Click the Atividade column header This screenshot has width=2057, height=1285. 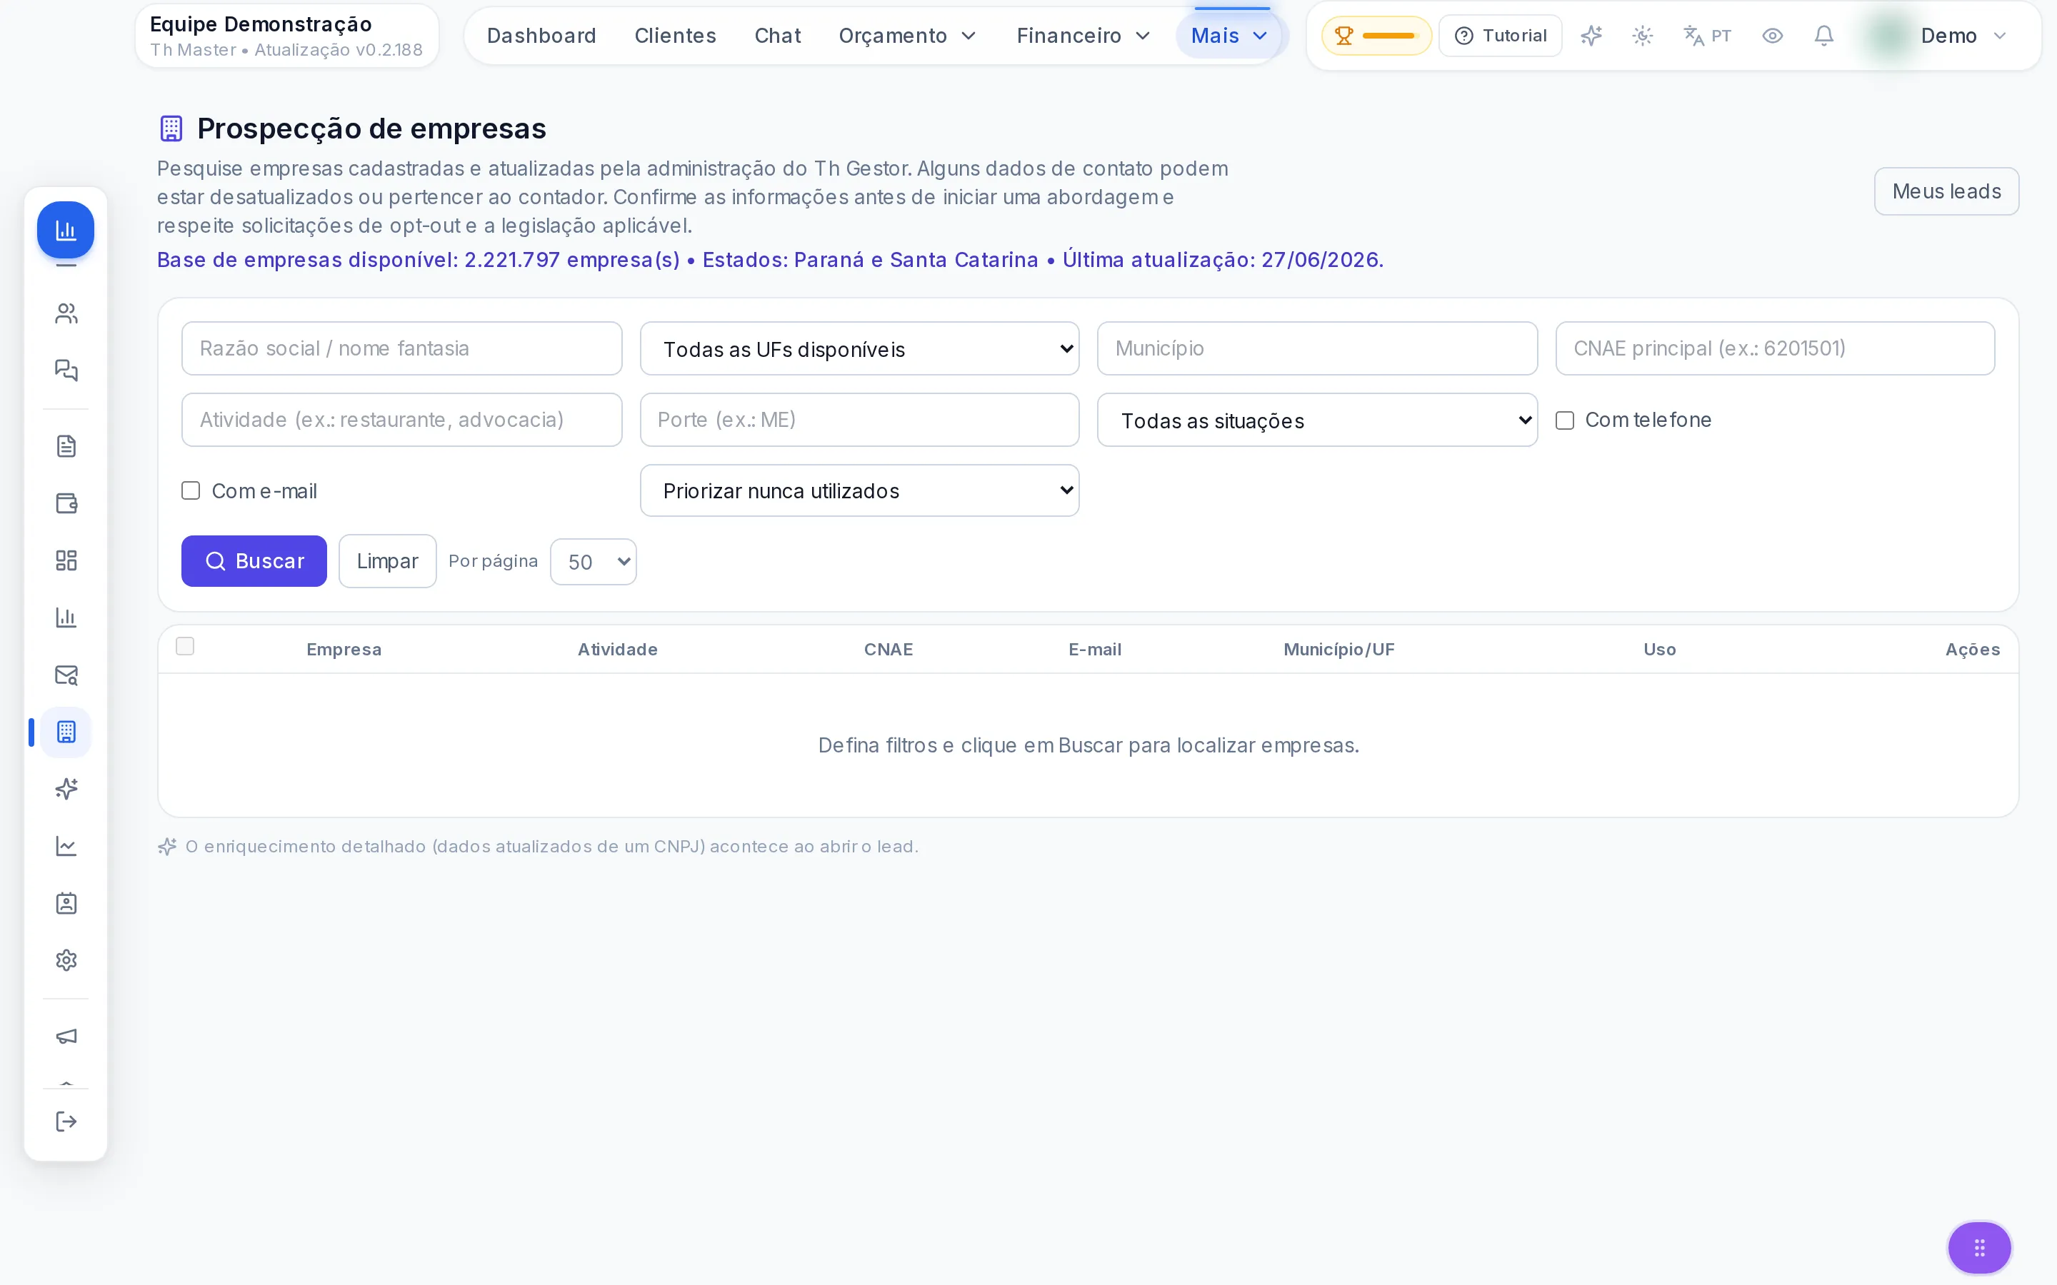pos(617,650)
